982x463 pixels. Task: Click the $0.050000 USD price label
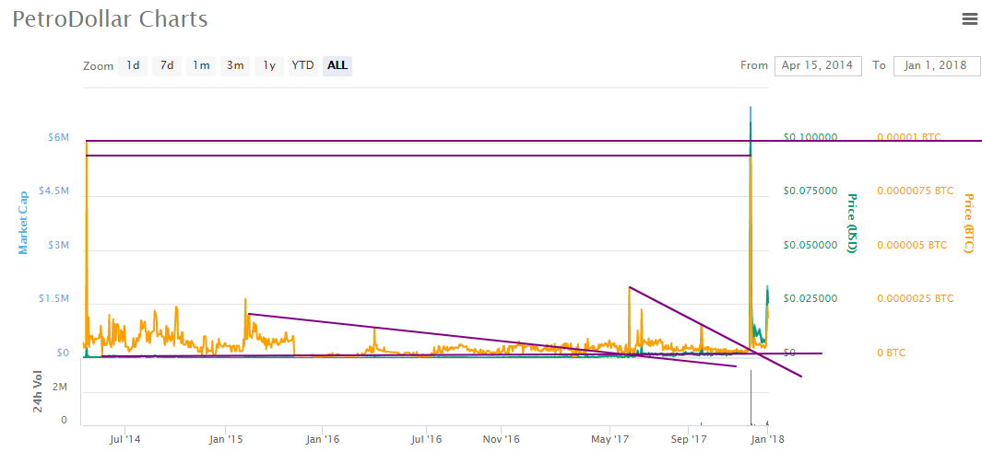(810, 245)
